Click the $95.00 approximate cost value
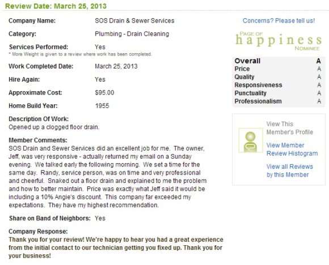Screen dimensions: 329x265 point(104,93)
